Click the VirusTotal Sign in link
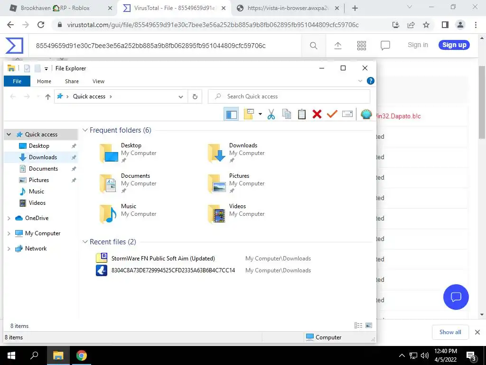The image size is (486, 365). tap(418, 45)
